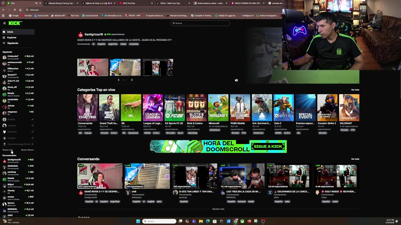The height and width of the screenshot is (225, 401).
Task: Reload the kick.com page
Action: (x=14, y=10)
